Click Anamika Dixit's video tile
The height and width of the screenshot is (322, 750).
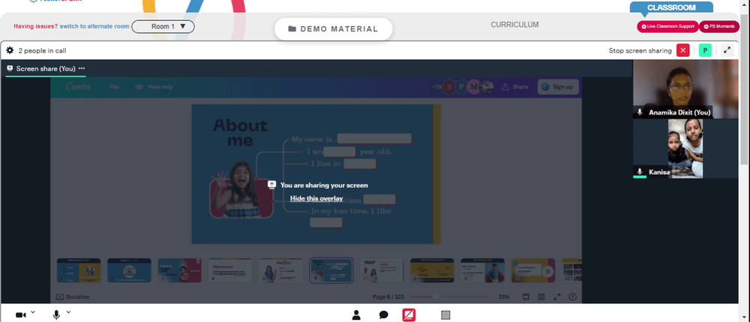pyautogui.click(x=685, y=89)
